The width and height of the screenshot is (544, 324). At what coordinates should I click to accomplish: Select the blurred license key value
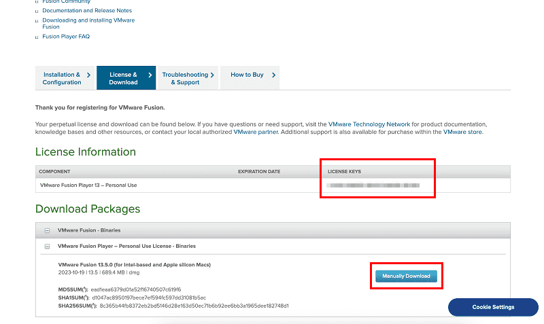tap(373, 185)
